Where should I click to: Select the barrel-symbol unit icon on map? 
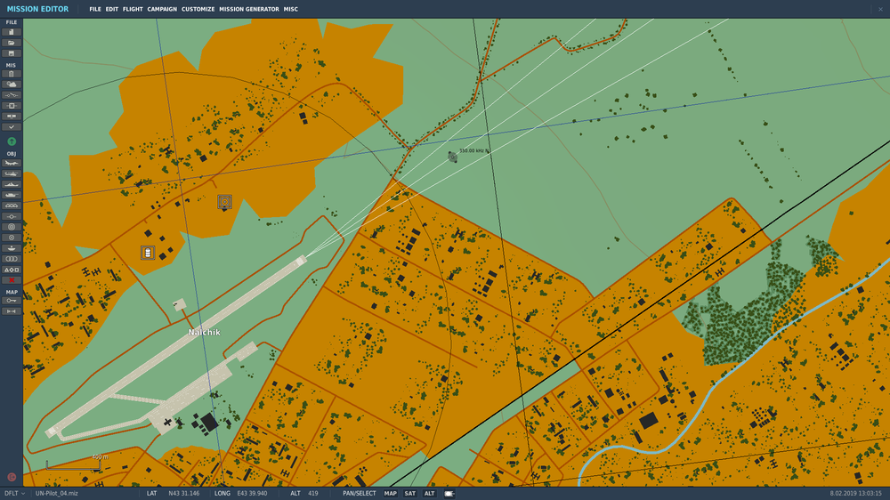tap(148, 253)
